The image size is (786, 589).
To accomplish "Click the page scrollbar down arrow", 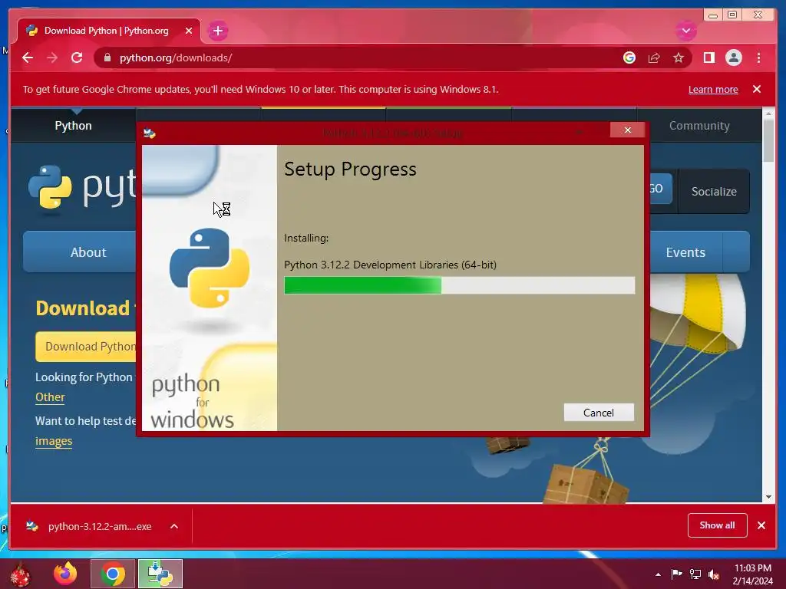I will pos(768,497).
